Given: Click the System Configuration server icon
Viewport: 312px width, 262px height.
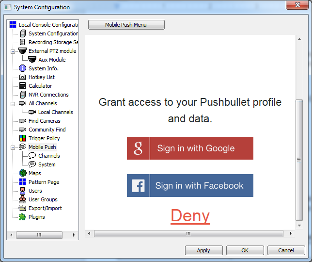Looking at the screenshot, I should coord(23,33).
